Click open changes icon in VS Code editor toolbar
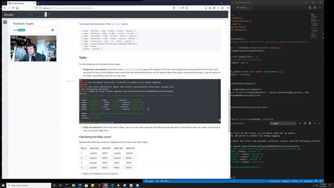Viewport: 334px width, 188px height. [310, 7]
